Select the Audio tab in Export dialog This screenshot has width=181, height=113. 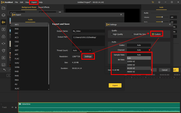coord(30,20)
